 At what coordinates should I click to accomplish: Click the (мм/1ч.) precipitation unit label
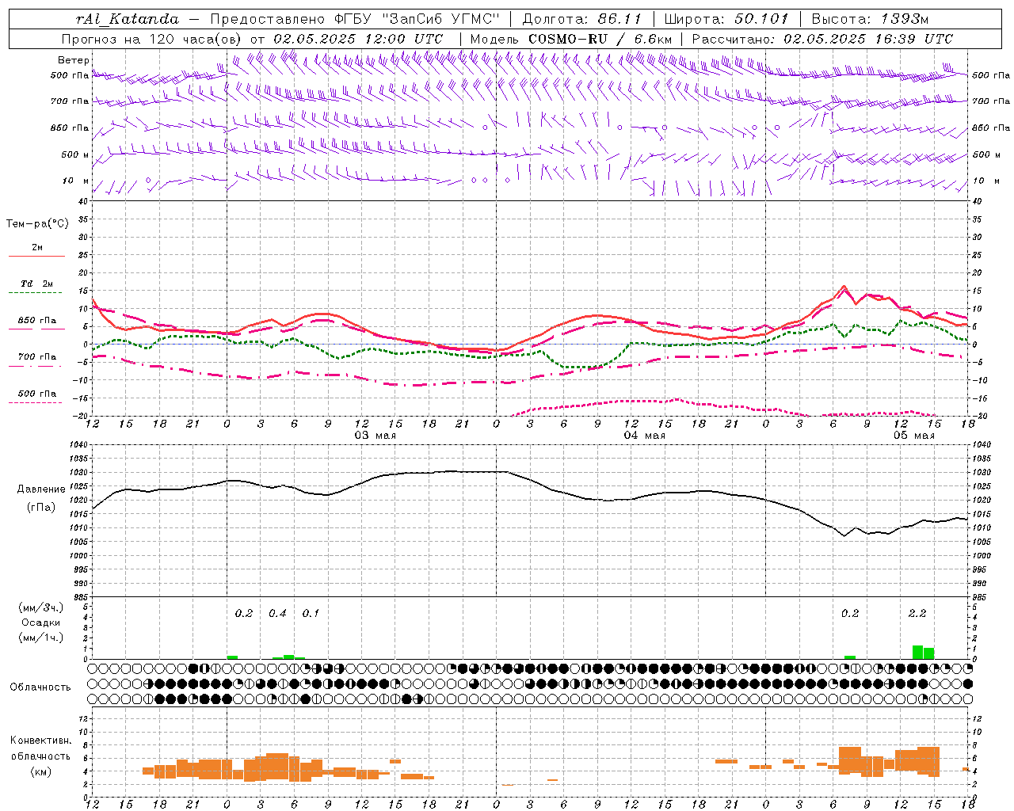coord(41,638)
